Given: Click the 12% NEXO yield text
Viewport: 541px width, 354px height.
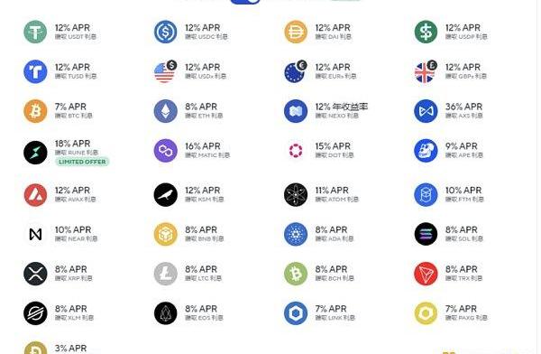Looking at the screenshot, I should pos(341,107).
